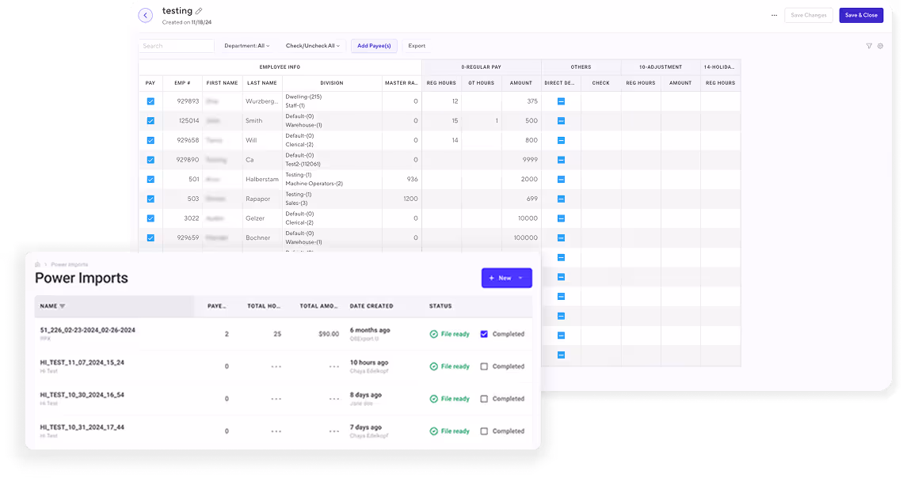Click the Save Changes button
The height and width of the screenshot is (478, 903).
tap(809, 16)
